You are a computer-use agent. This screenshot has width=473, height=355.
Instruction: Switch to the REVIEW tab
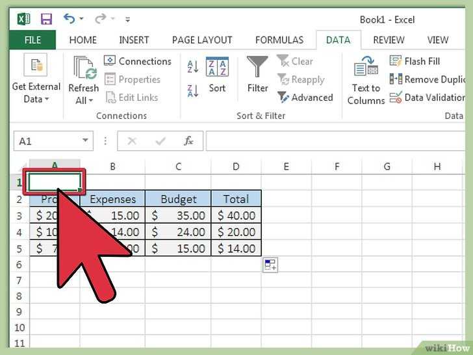pyautogui.click(x=389, y=40)
